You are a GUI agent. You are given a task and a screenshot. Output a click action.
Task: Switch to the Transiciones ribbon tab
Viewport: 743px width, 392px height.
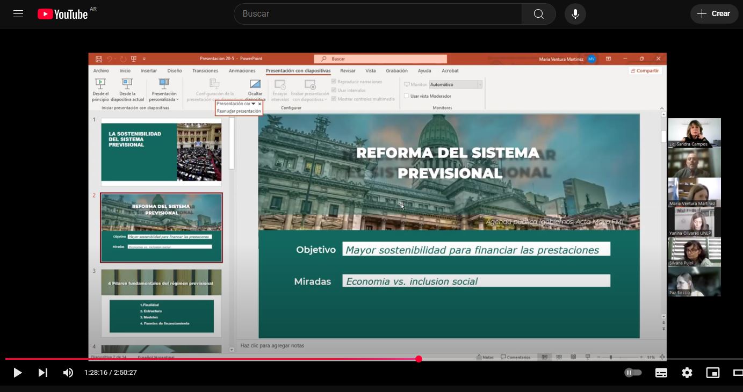205,71
